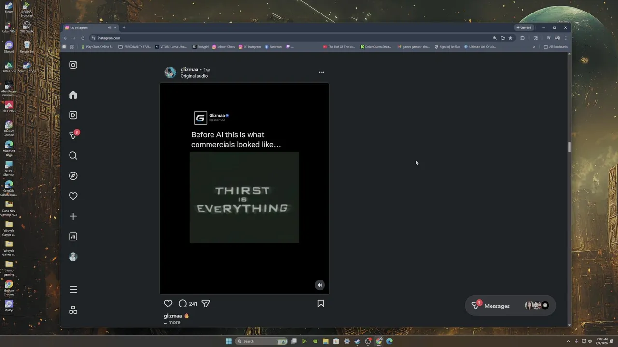Open 'The Best Of The Int...' bookmark
The height and width of the screenshot is (347, 618).
tap(339, 47)
